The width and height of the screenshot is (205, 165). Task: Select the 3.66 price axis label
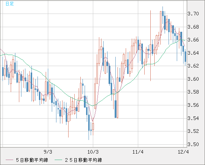[193, 40]
